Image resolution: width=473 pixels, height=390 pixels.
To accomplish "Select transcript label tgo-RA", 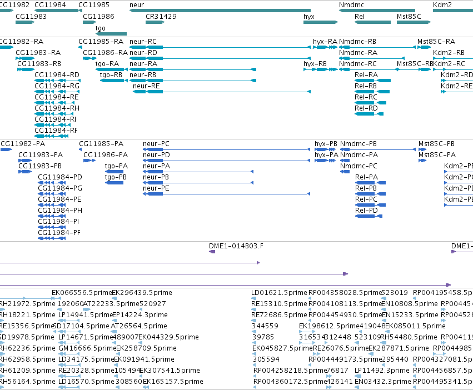I will [x=107, y=64].
